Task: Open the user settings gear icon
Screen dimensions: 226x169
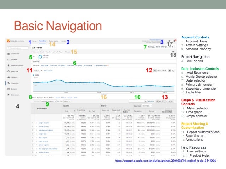Action: pos(169,41)
